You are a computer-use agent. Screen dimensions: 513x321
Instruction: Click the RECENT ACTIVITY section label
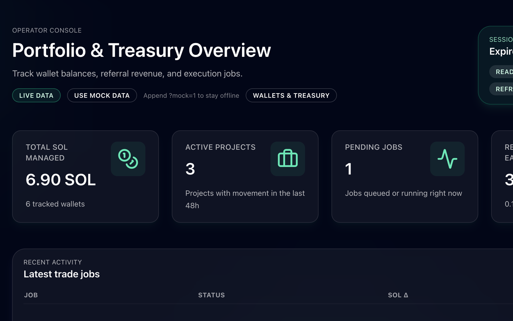tap(53, 262)
